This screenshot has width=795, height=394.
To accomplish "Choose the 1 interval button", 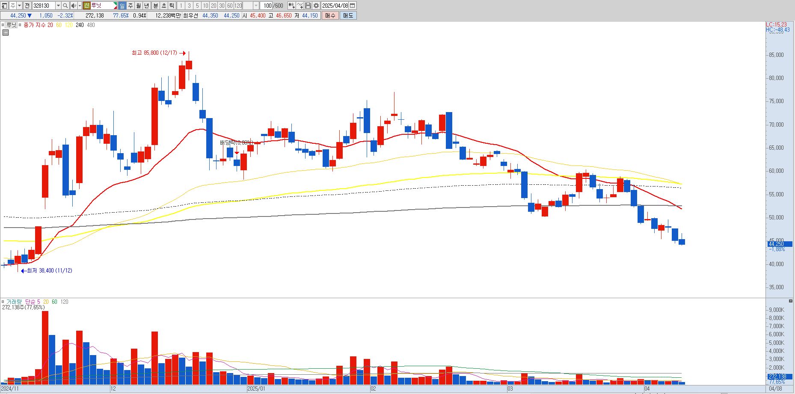I will (x=181, y=6).
